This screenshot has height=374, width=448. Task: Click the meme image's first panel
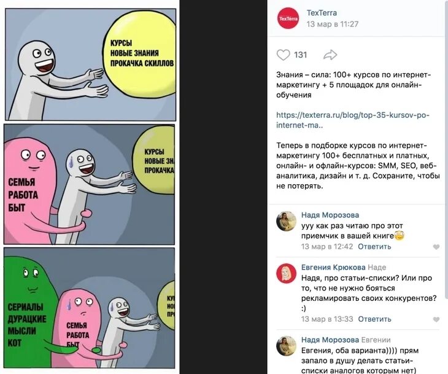point(91,64)
